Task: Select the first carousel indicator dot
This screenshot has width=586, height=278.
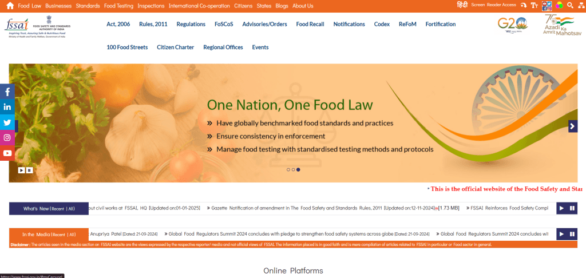Action: pos(288,170)
